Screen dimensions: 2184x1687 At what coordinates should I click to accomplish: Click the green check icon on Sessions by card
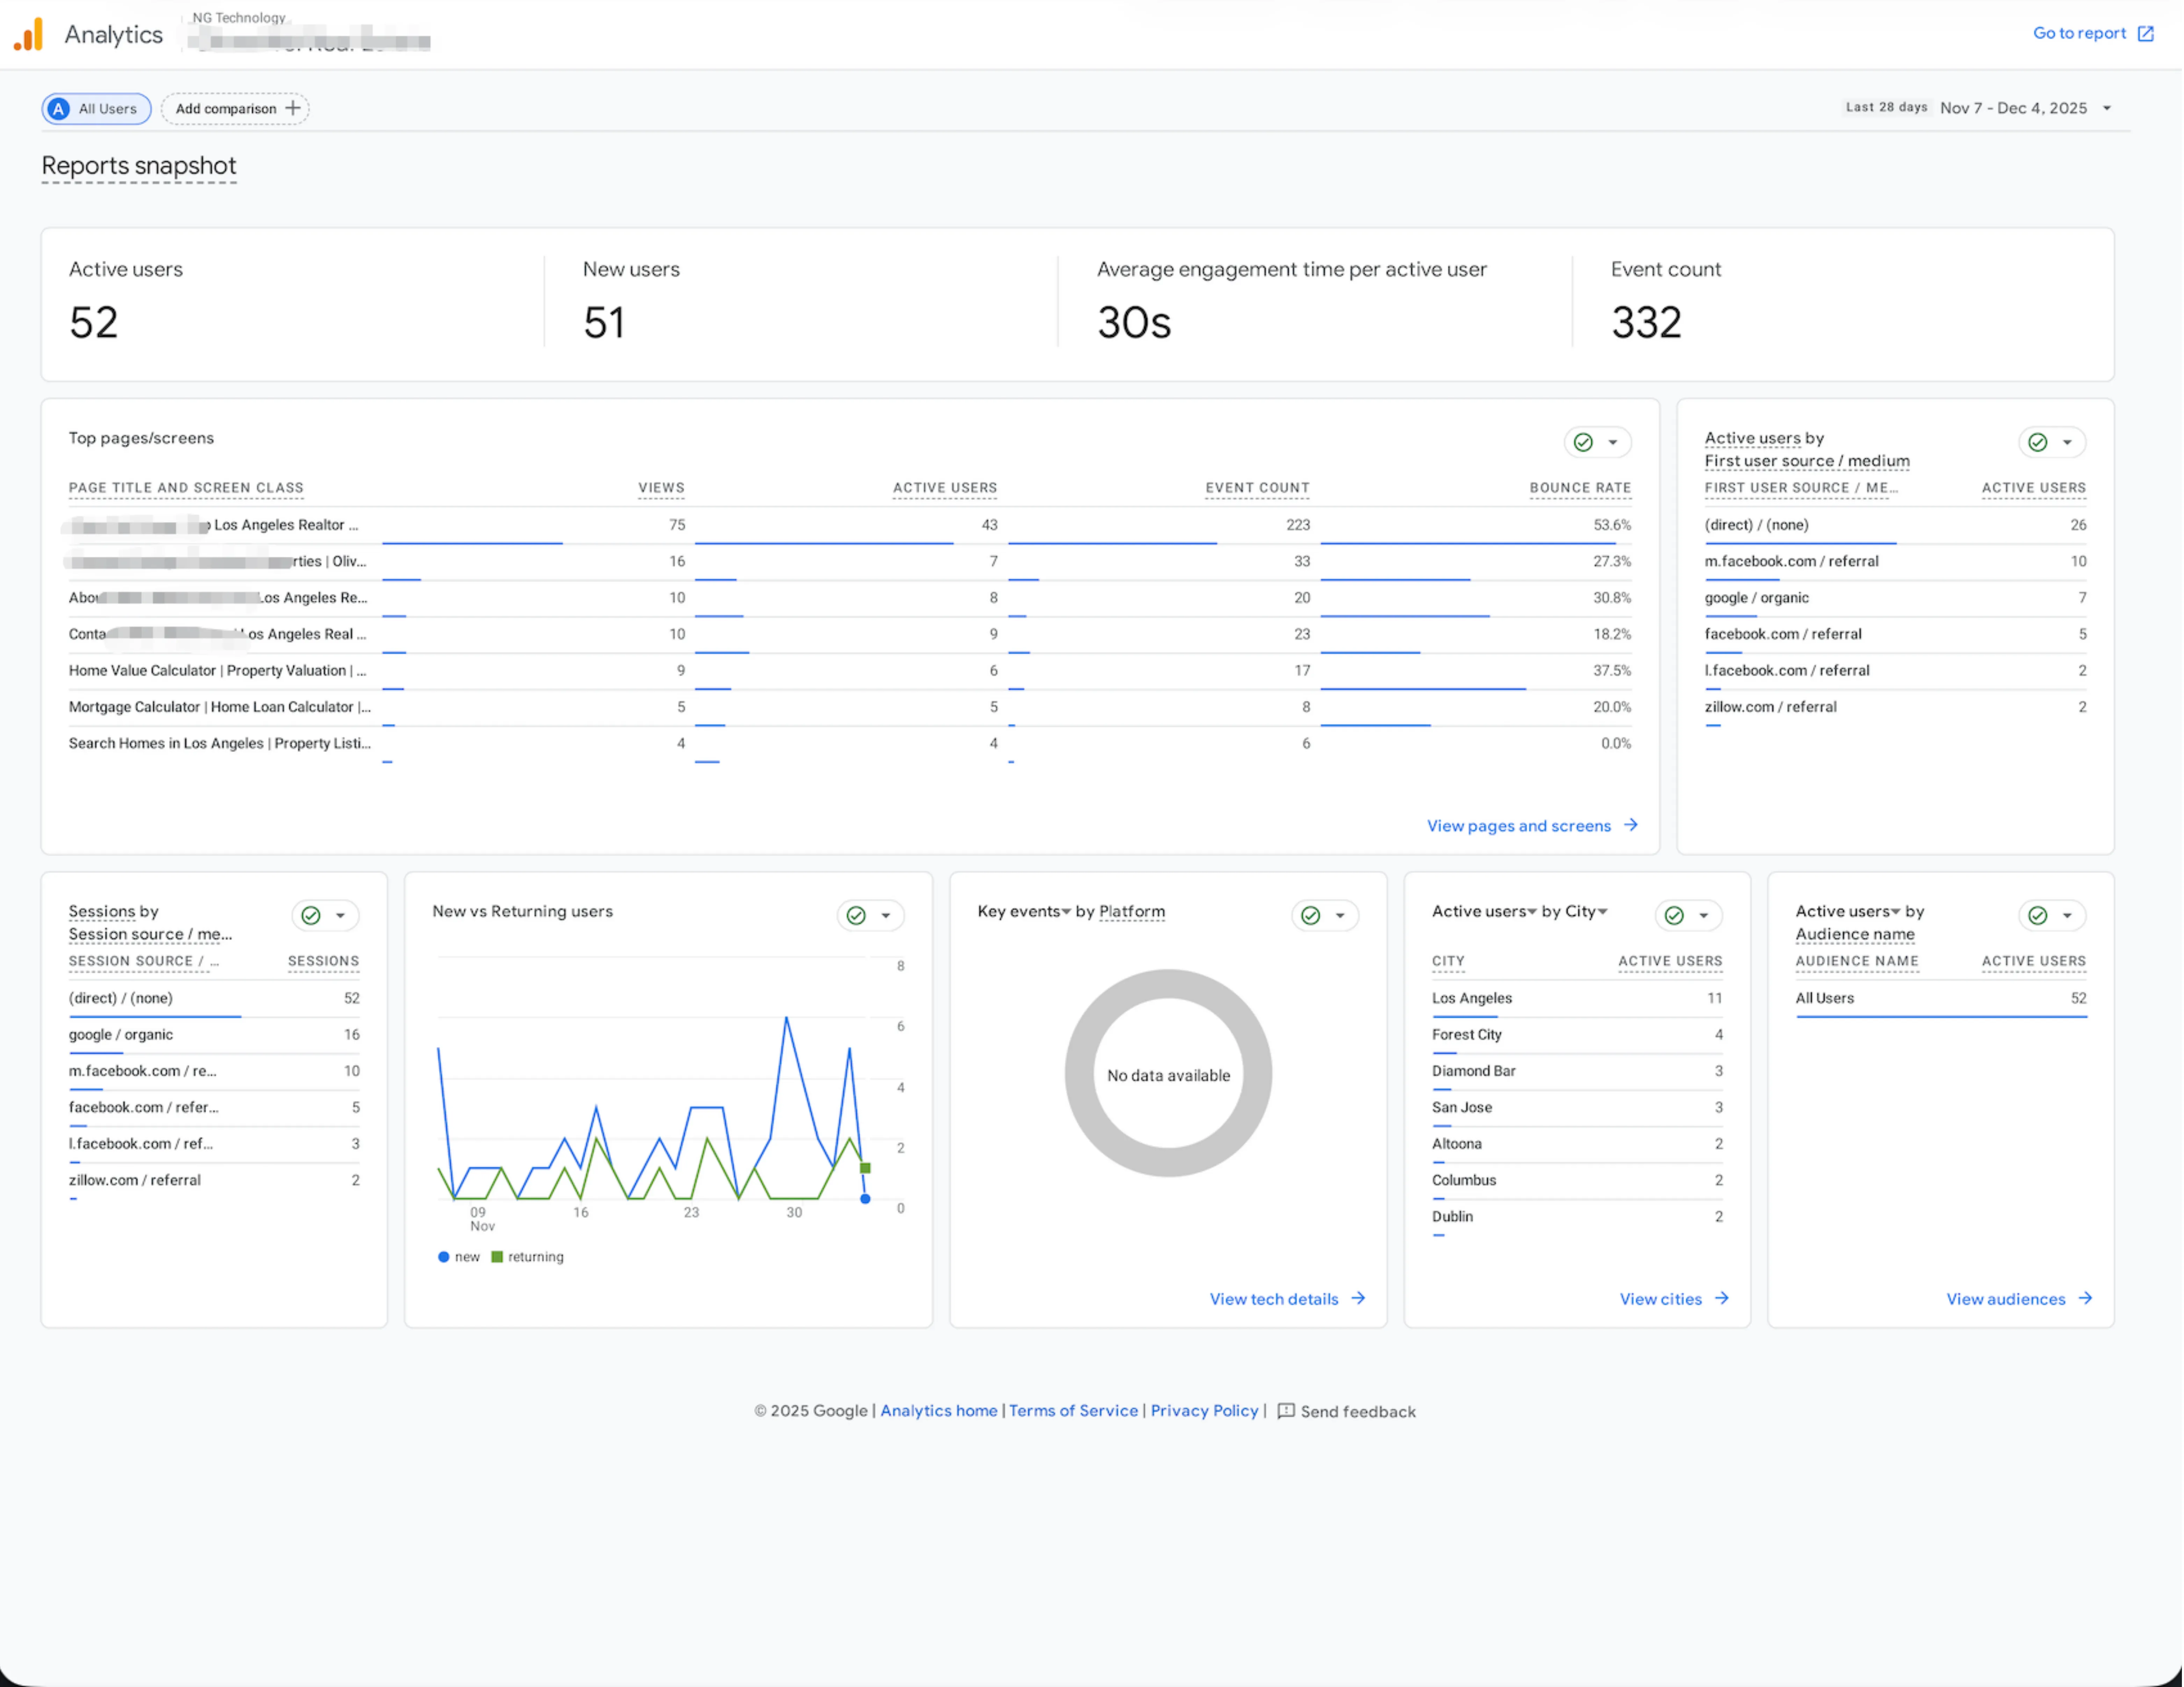(x=311, y=915)
